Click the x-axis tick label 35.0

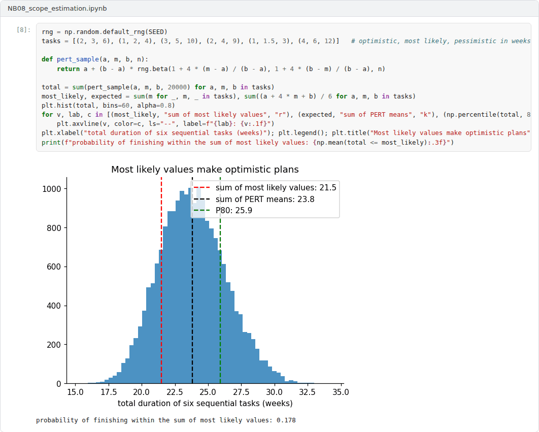341,392
